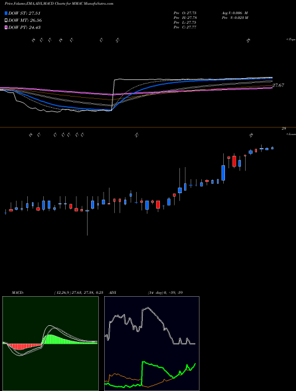Click the '<Lows' marker label
Image resolution: width=296 pixels, height=391 pixels.
coord(291,134)
